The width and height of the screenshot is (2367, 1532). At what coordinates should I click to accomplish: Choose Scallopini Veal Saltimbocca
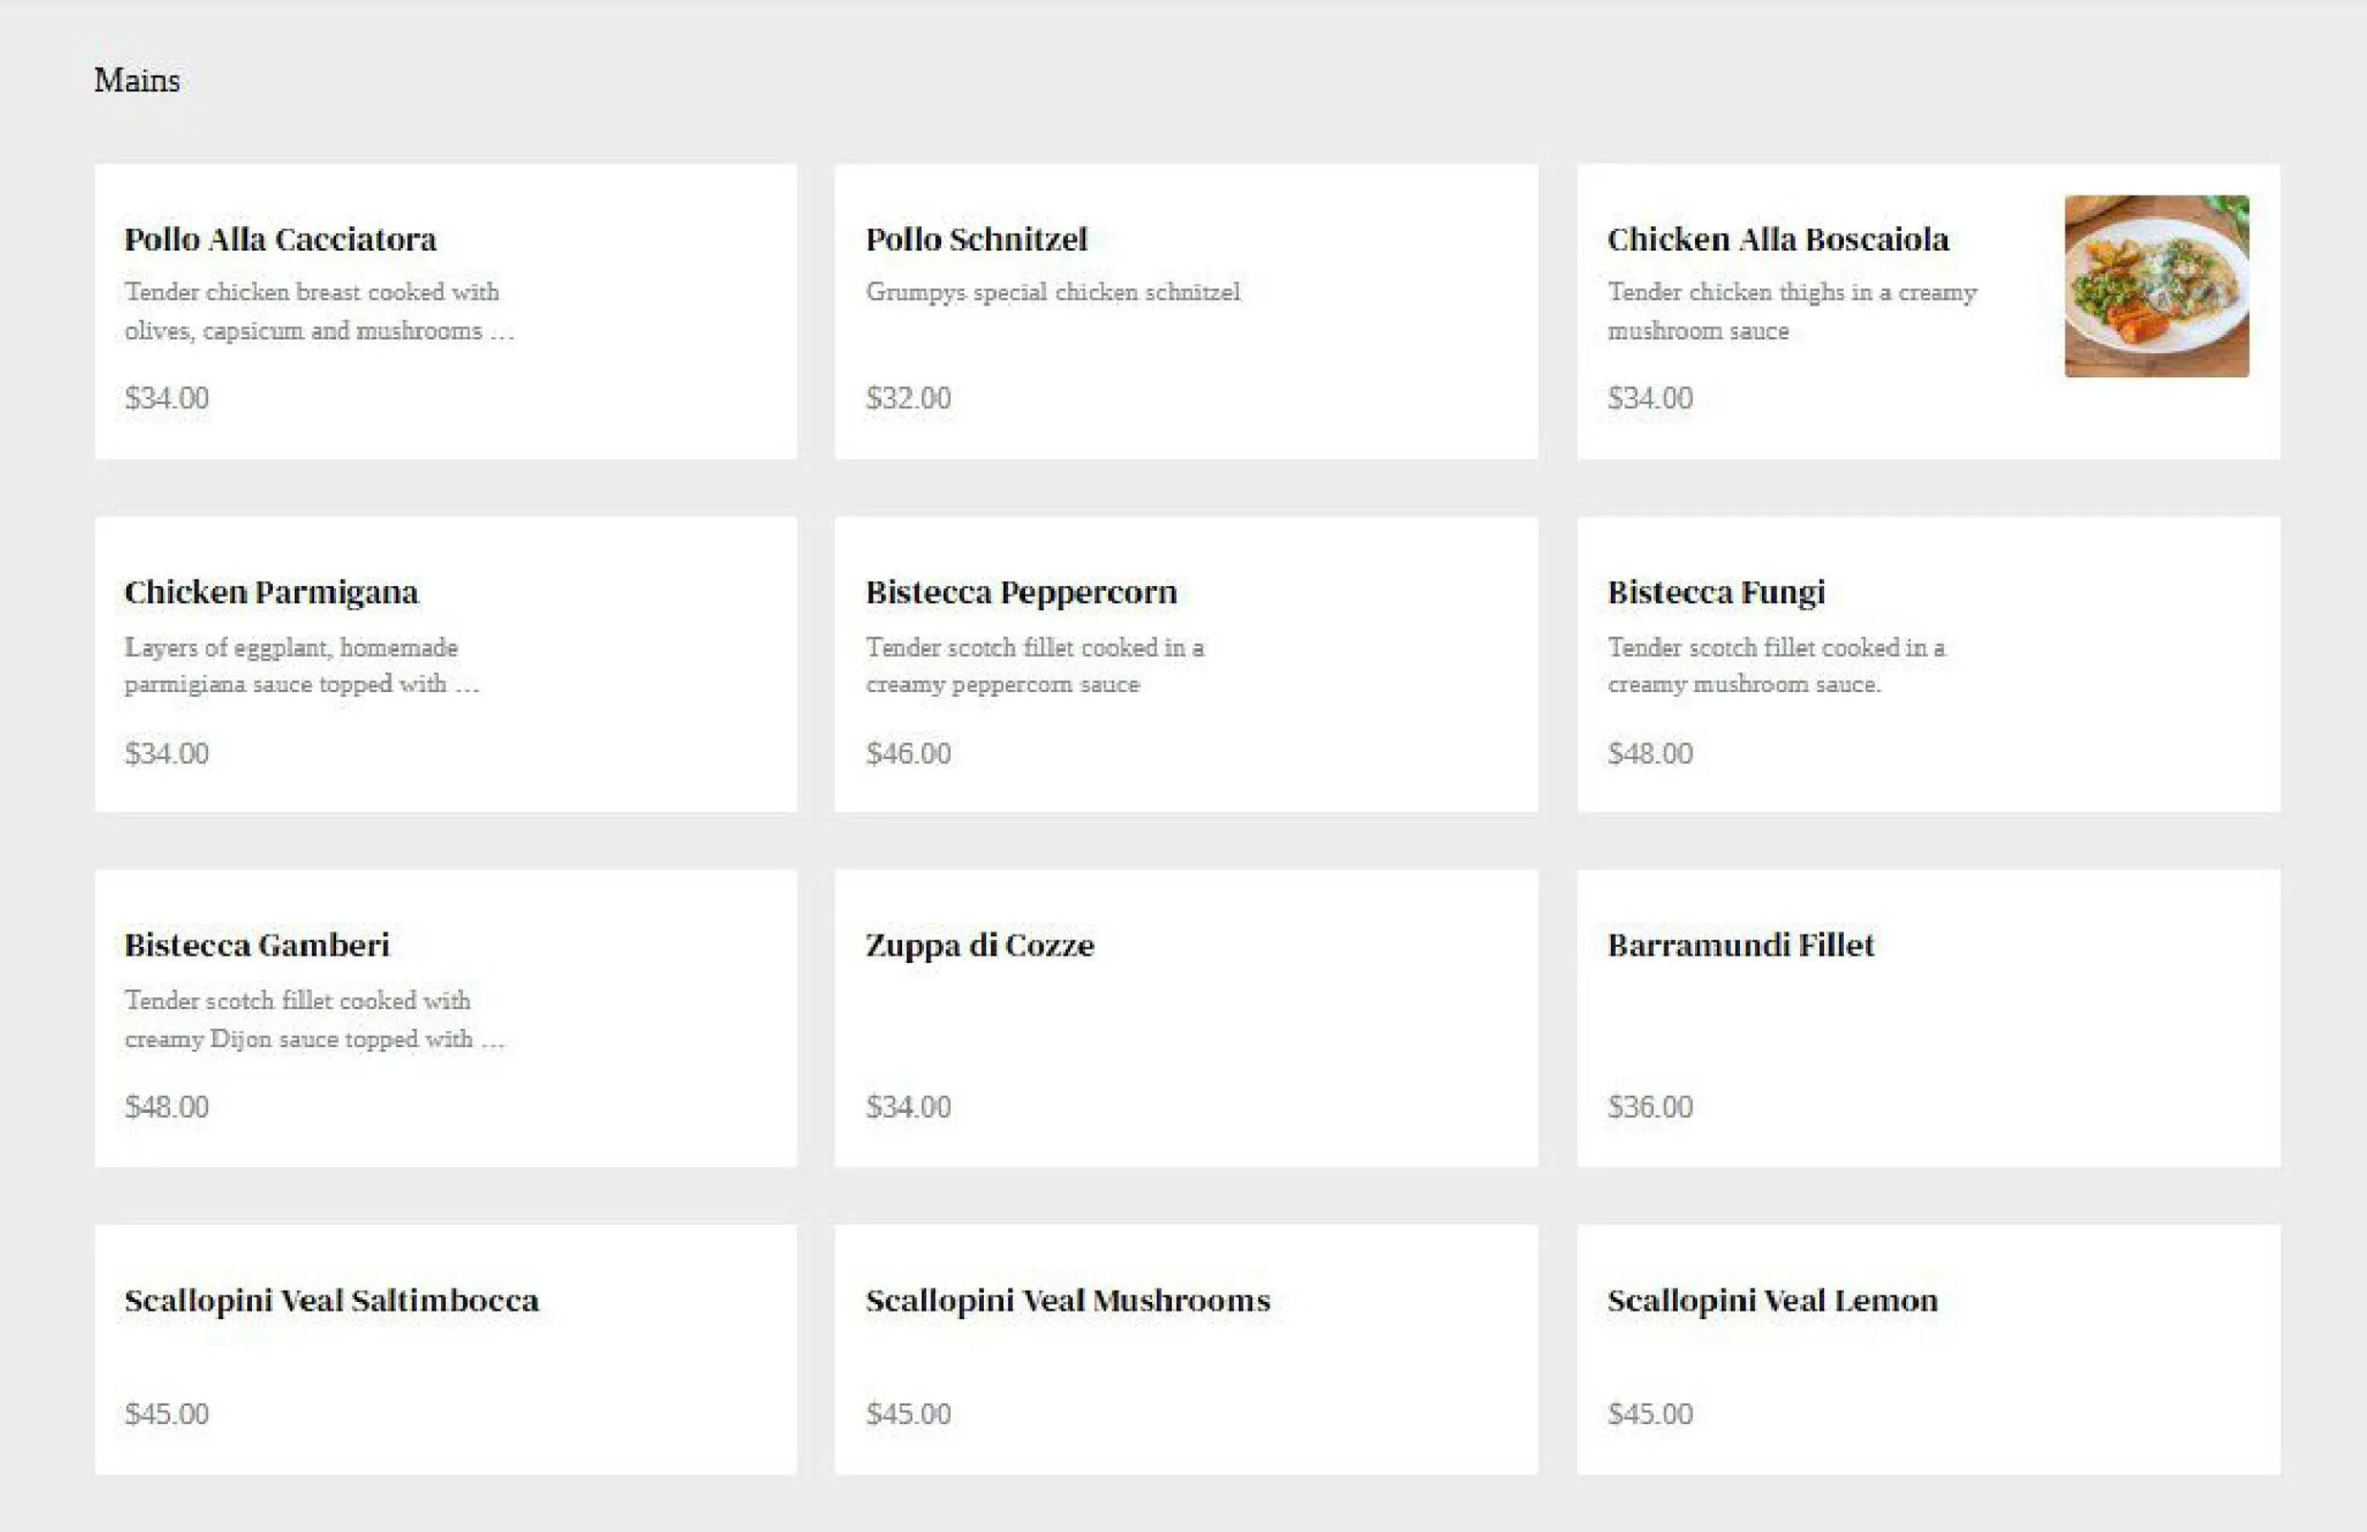tap(446, 1350)
